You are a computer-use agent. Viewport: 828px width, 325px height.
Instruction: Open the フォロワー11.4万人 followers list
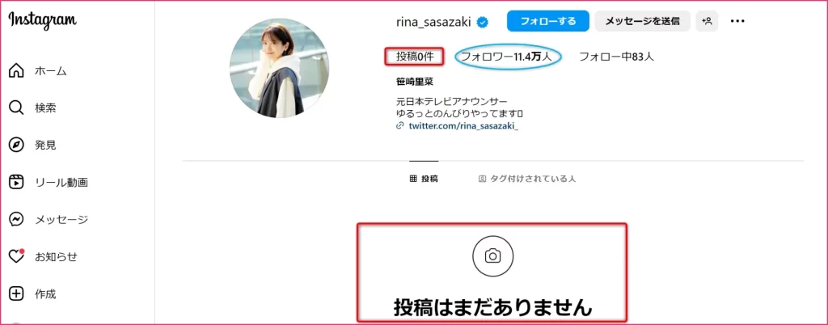508,57
